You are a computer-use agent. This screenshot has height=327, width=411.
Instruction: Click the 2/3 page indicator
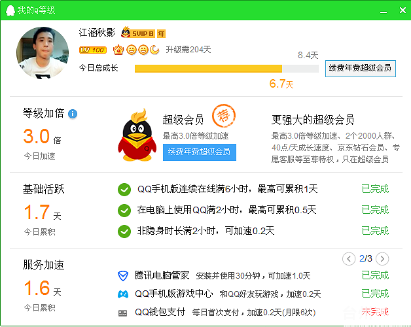tap(365, 258)
